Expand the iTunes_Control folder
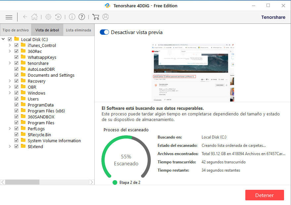The image size is (291, 205). tap(10, 45)
